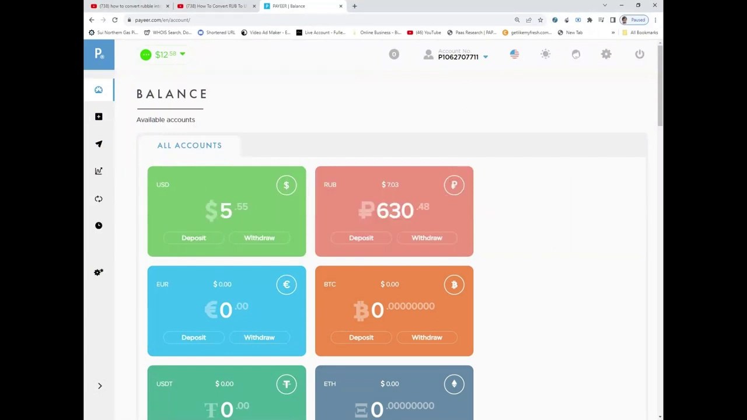Open the All Bookmarks folder
The width and height of the screenshot is (747, 420).
pyautogui.click(x=640, y=33)
